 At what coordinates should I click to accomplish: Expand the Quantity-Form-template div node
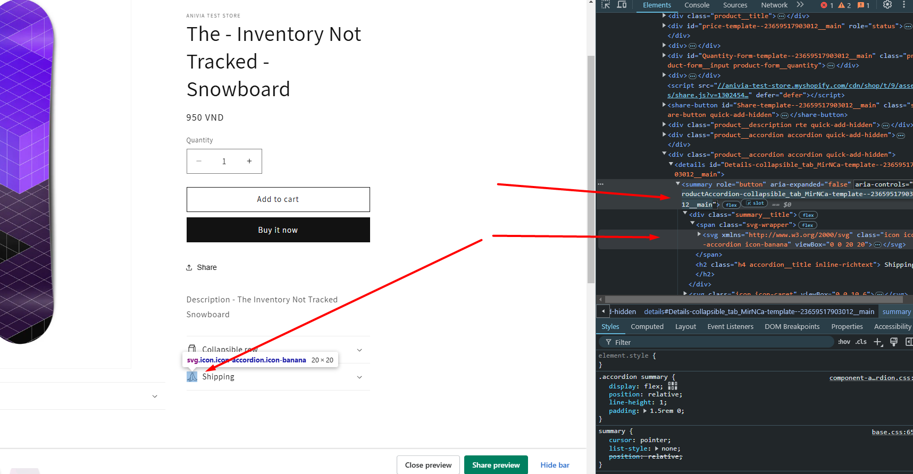[664, 55]
